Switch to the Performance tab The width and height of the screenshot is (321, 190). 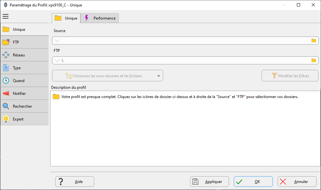[100, 18]
